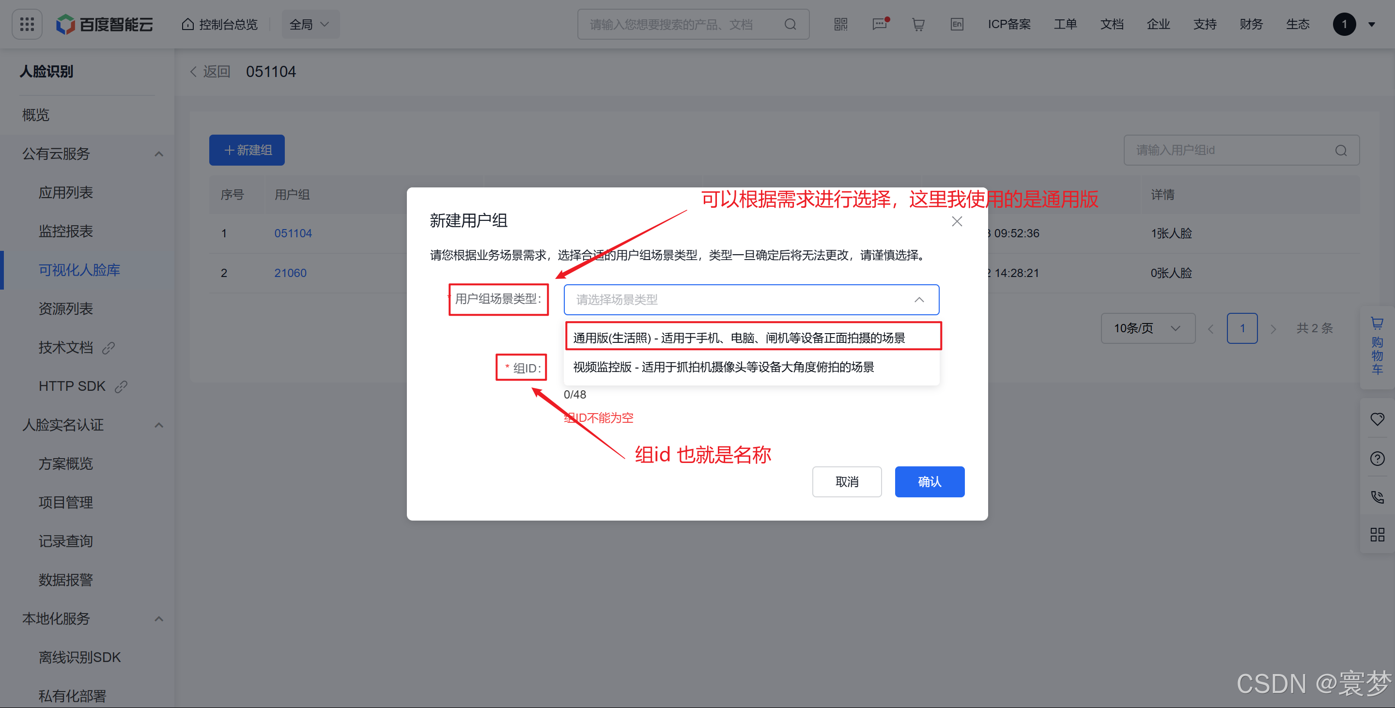Open the 文档 top navigation item

(1111, 24)
